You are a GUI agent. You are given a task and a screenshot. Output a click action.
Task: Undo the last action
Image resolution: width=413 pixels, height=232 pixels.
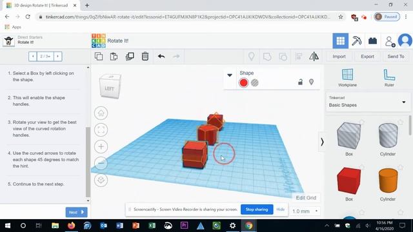(161, 56)
